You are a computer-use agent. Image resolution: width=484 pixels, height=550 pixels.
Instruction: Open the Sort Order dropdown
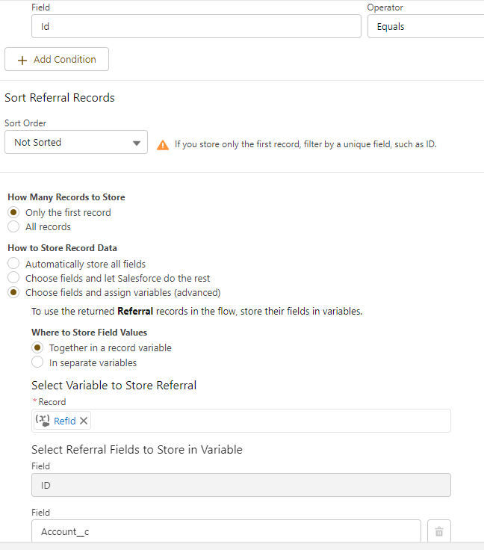pyautogui.click(x=76, y=143)
